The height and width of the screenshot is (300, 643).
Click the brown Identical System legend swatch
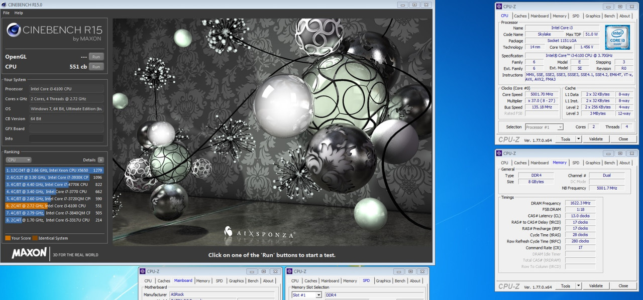(x=35, y=238)
